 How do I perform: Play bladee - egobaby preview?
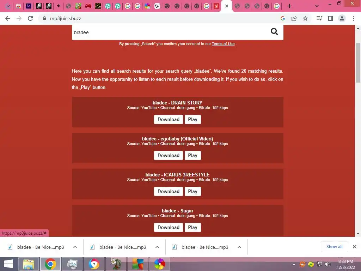[x=193, y=155]
